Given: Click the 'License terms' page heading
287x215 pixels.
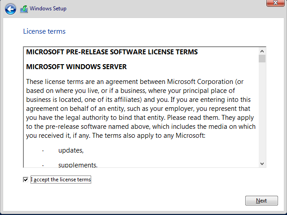Looking at the screenshot, I should pos(44,31).
